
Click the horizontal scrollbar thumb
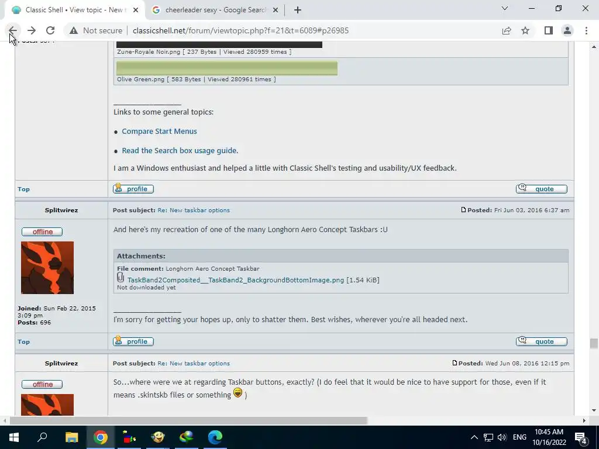click(x=188, y=420)
